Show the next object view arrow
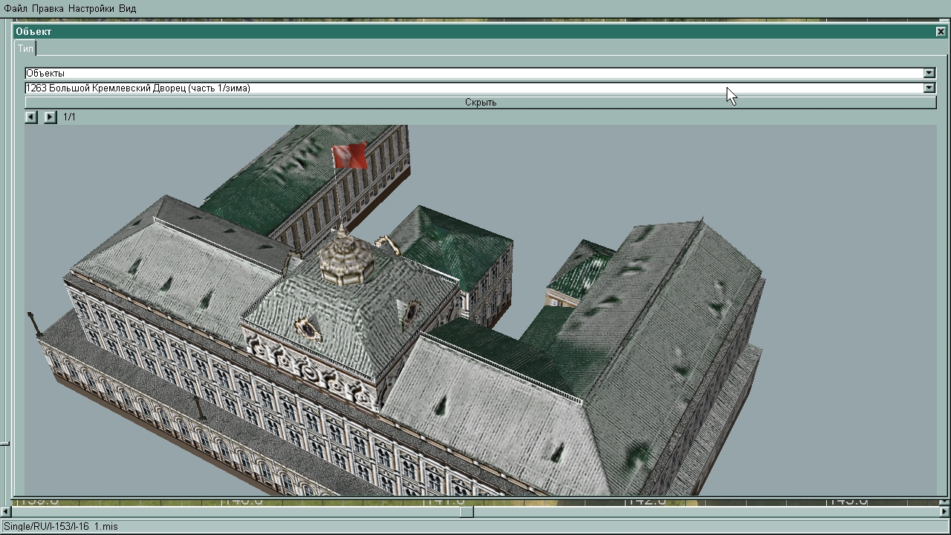 (50, 117)
